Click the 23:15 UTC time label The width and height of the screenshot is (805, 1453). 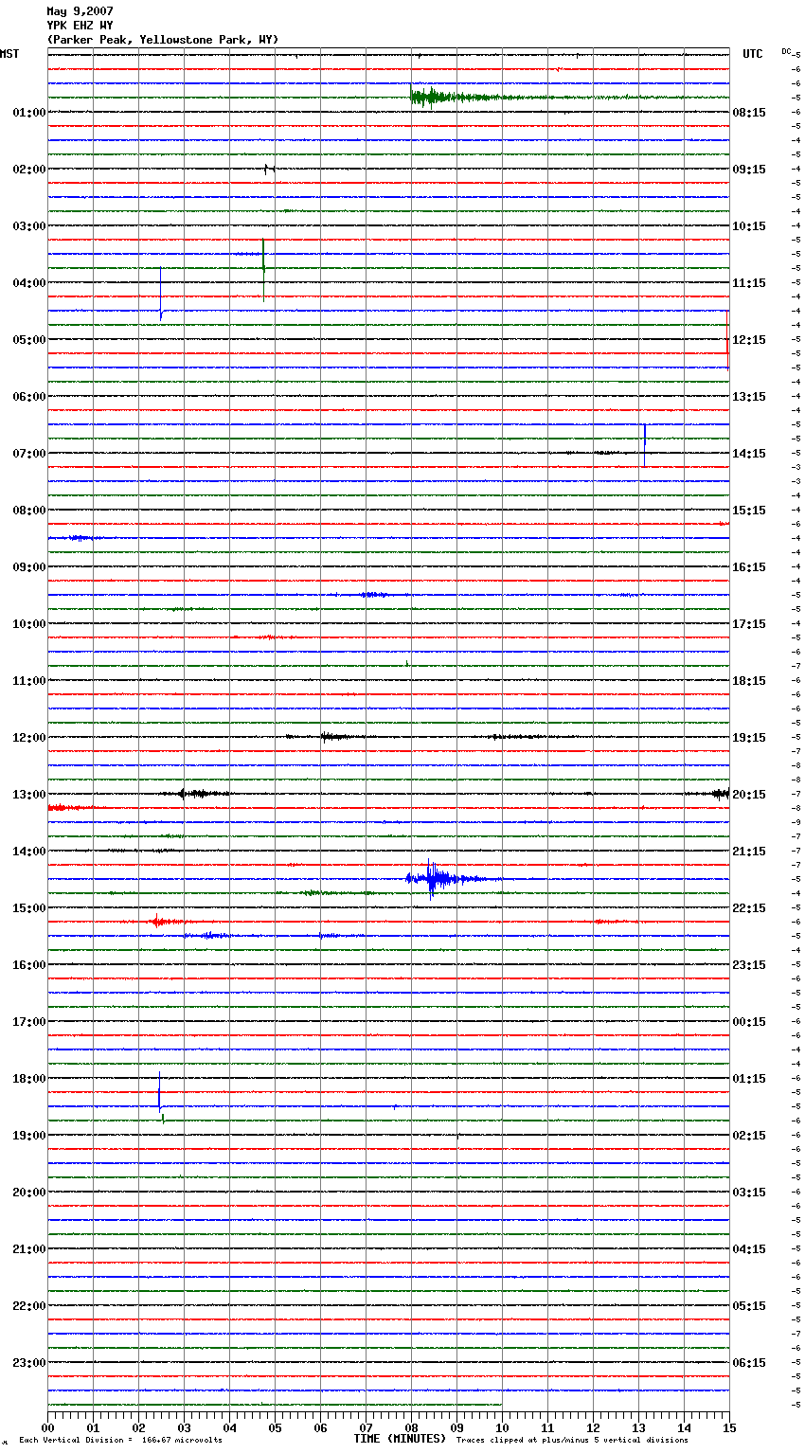pos(749,965)
